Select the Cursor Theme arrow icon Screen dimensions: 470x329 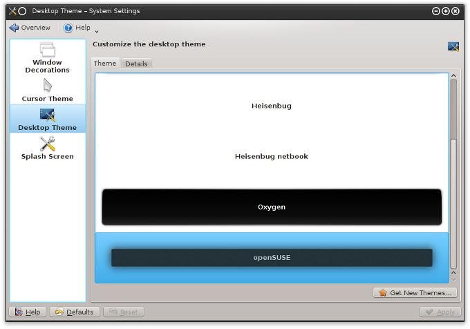click(47, 86)
